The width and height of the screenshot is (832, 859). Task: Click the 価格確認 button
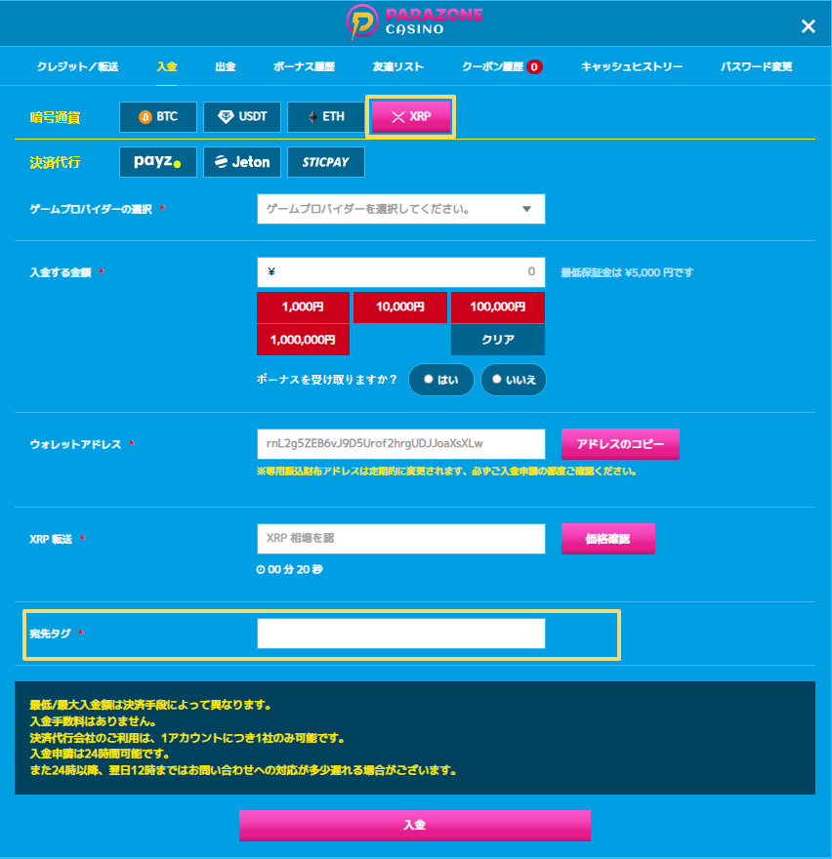[607, 539]
